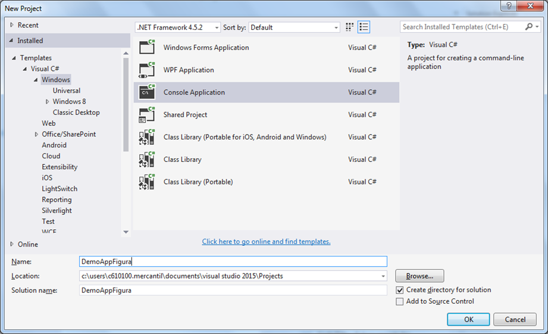Select the LightSwitch template category
Viewport: 548px width, 334px height.
click(x=60, y=189)
